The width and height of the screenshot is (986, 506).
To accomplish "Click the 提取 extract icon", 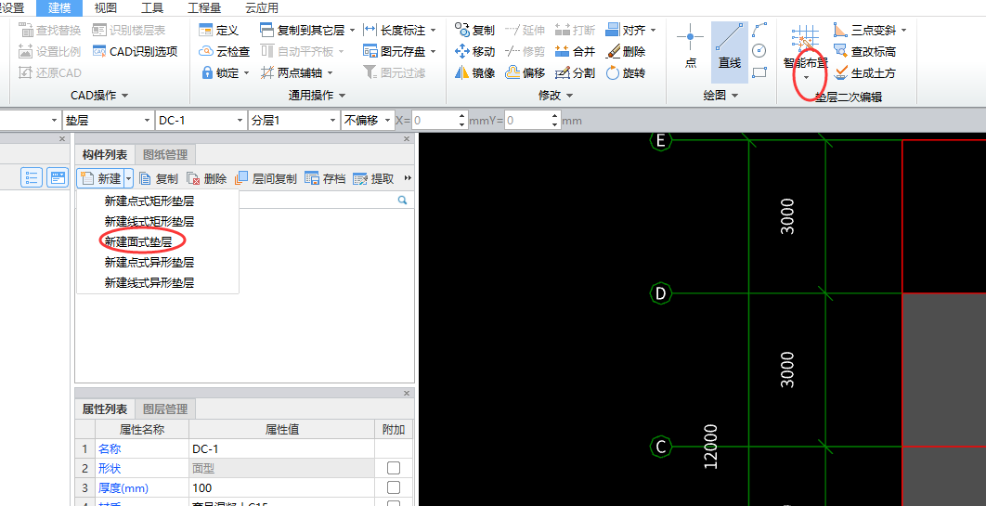I will coord(360,178).
